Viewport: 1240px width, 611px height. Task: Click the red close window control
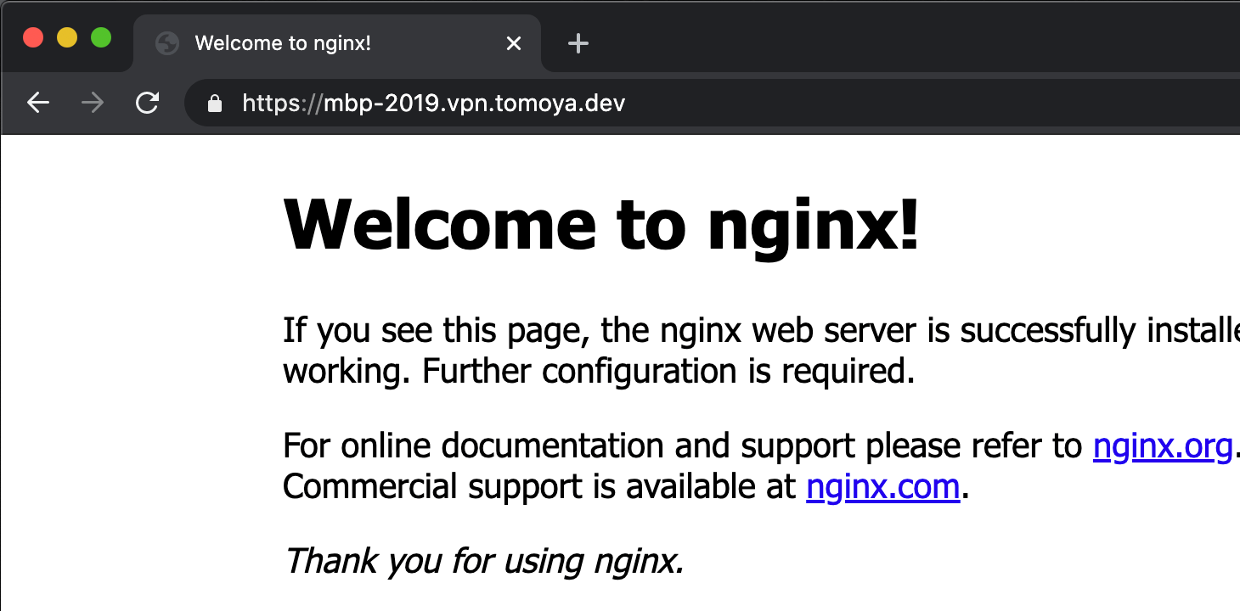[x=32, y=37]
